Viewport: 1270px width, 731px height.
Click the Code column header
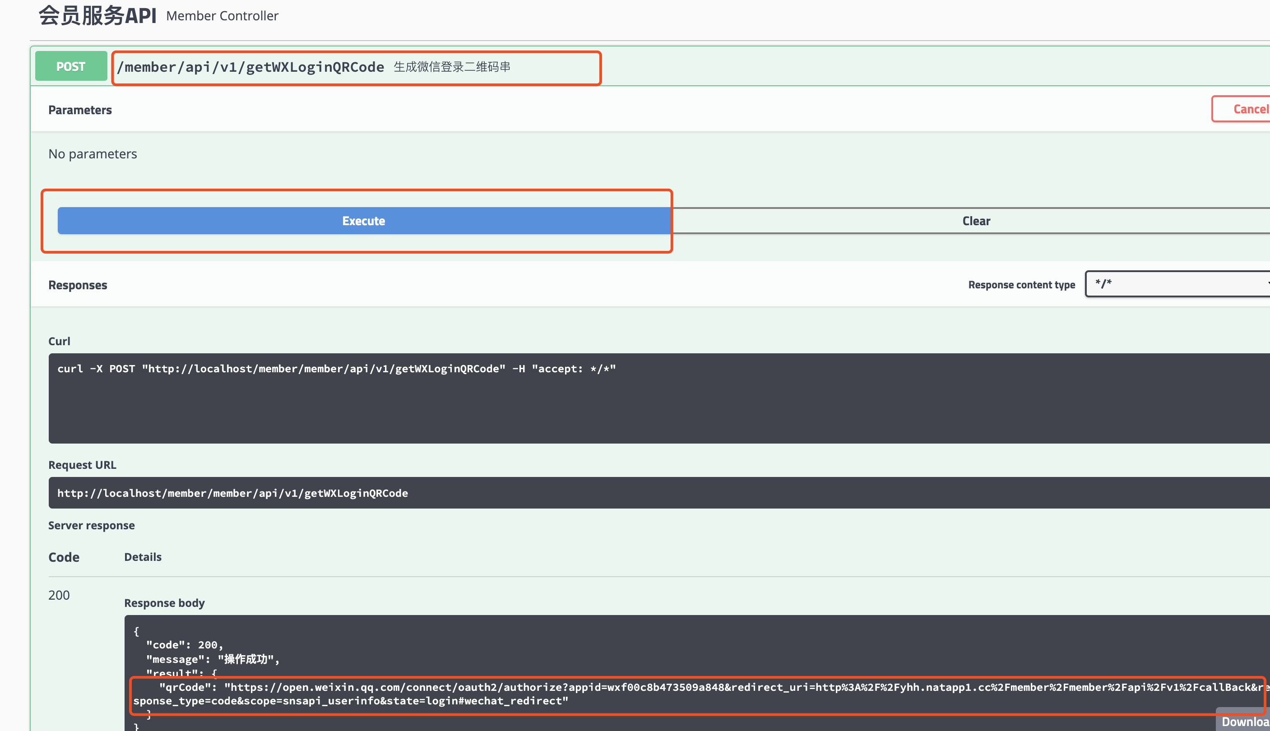[64, 557]
